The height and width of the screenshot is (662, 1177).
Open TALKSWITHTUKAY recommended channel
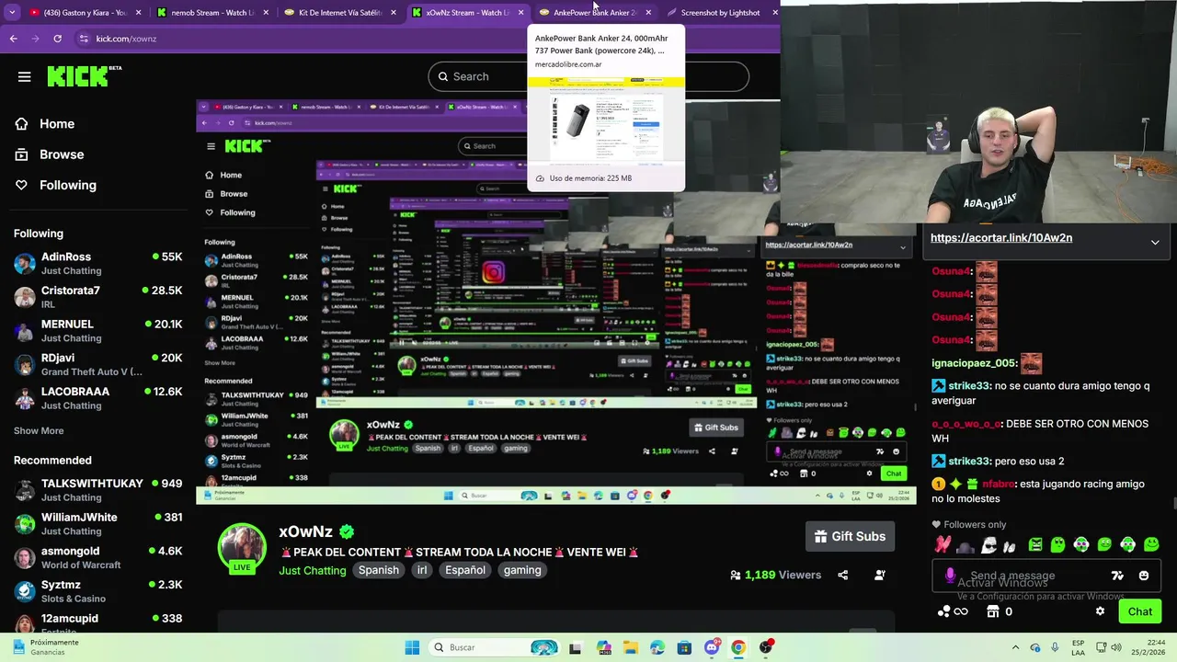[97, 490]
